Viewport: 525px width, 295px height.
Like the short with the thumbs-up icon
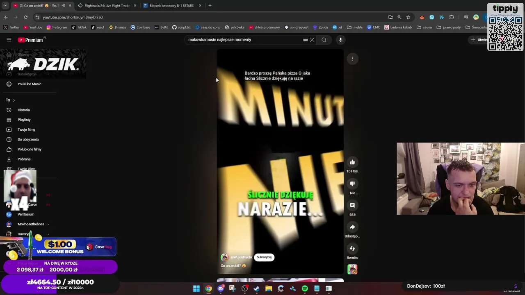[352, 162]
